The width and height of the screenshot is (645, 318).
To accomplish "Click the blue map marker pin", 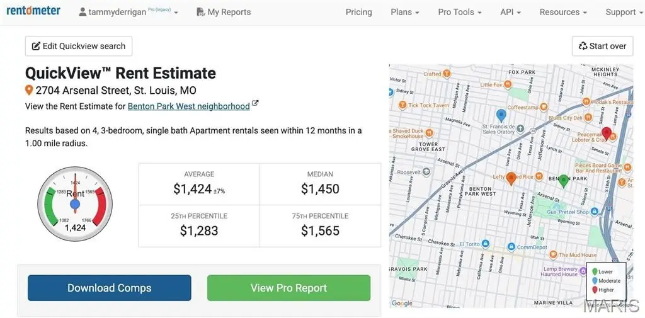I will pos(501,115).
